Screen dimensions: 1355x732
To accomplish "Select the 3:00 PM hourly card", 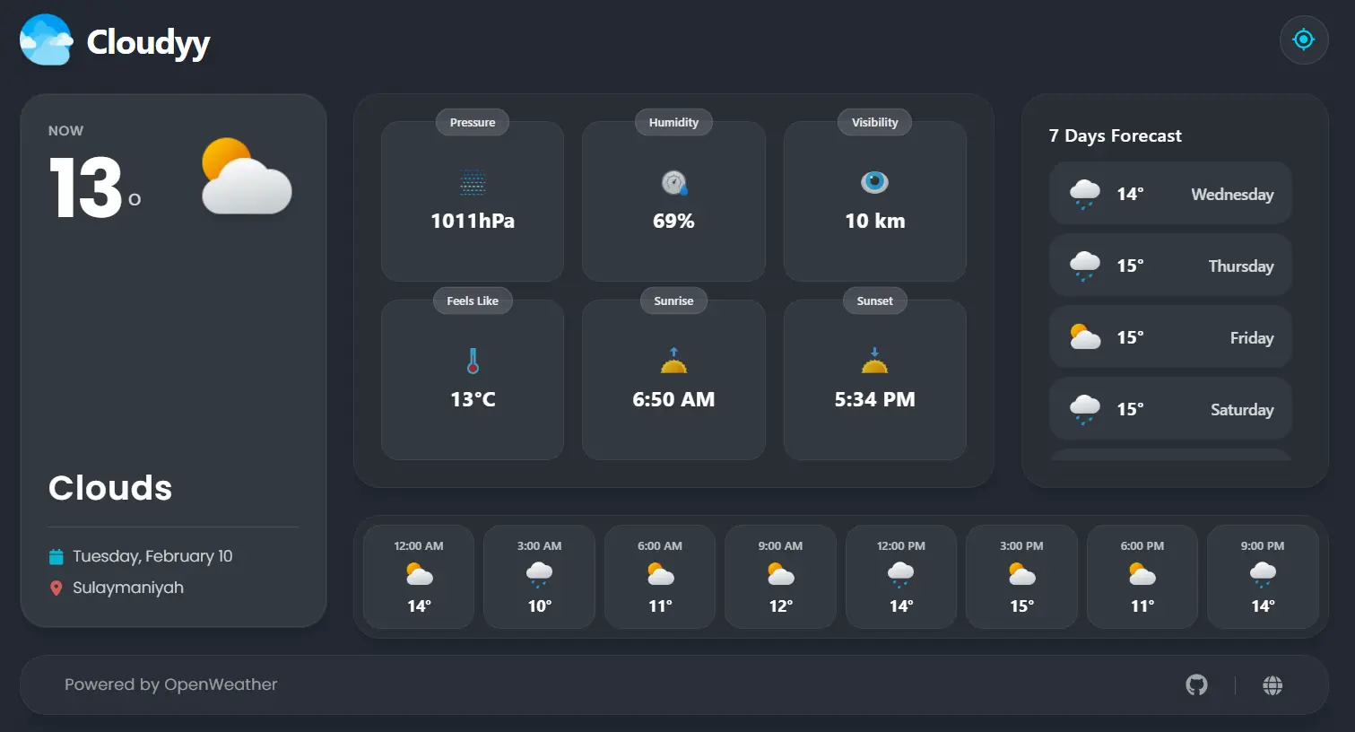I will 1021,577.
